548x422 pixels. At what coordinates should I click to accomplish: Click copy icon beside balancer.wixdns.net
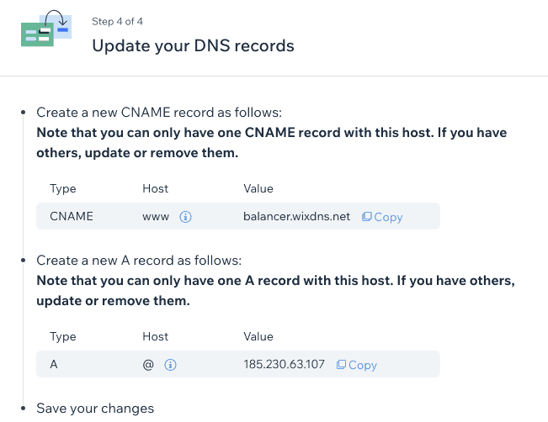tap(367, 217)
